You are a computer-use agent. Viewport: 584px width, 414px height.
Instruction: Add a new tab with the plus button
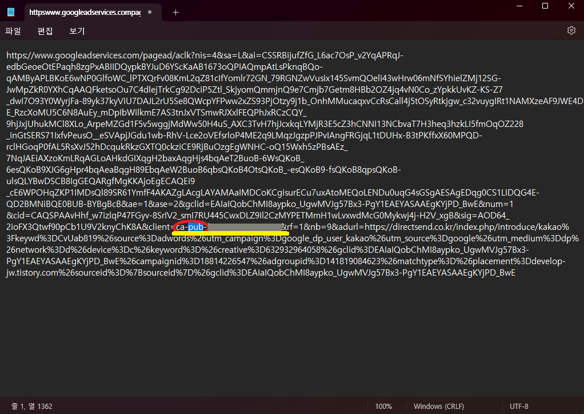coord(176,13)
